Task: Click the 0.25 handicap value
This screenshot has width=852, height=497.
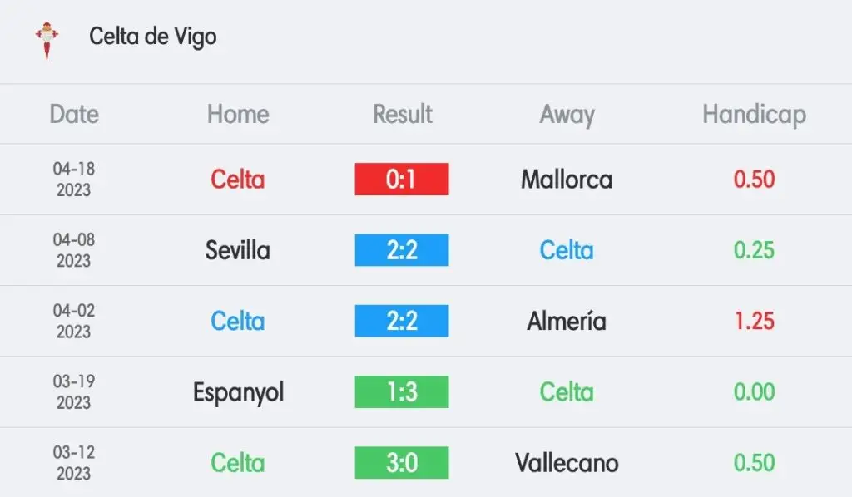Action: [x=754, y=250]
